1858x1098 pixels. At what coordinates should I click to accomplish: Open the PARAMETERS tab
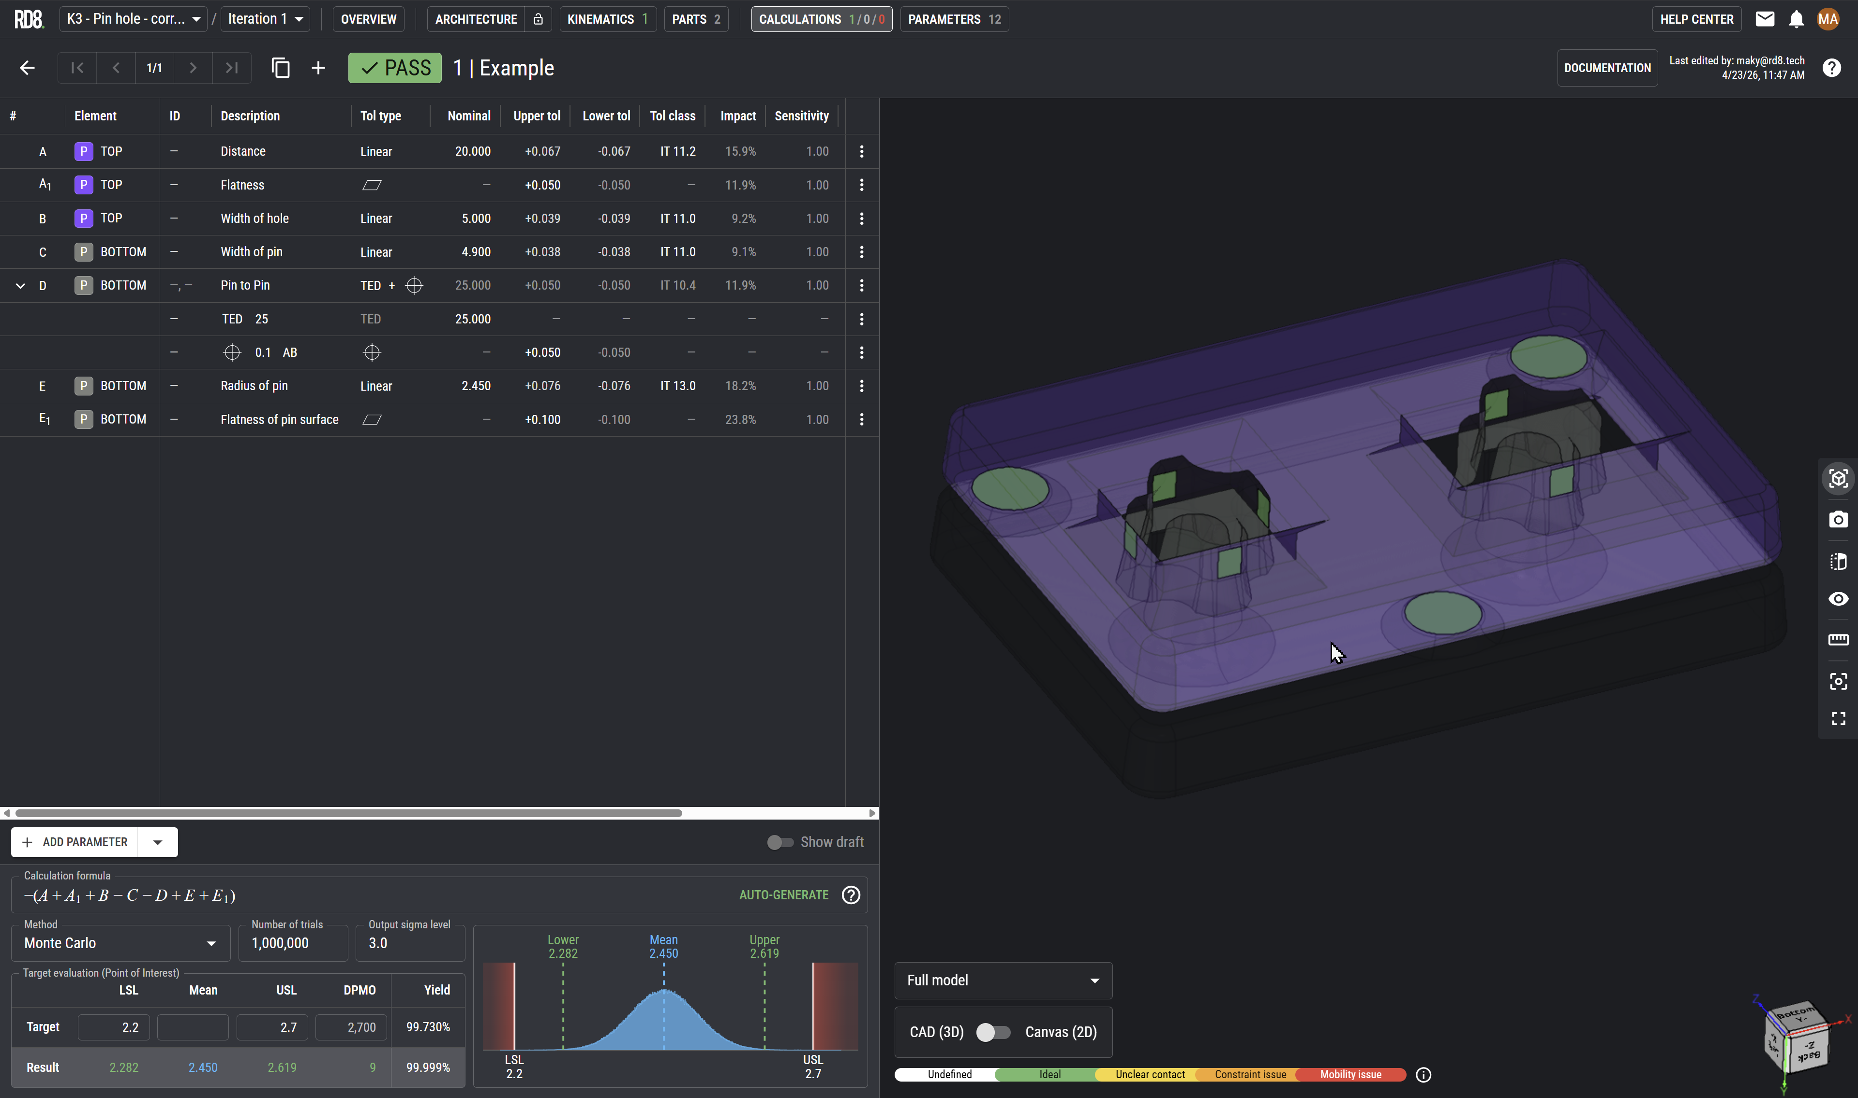[x=954, y=19]
